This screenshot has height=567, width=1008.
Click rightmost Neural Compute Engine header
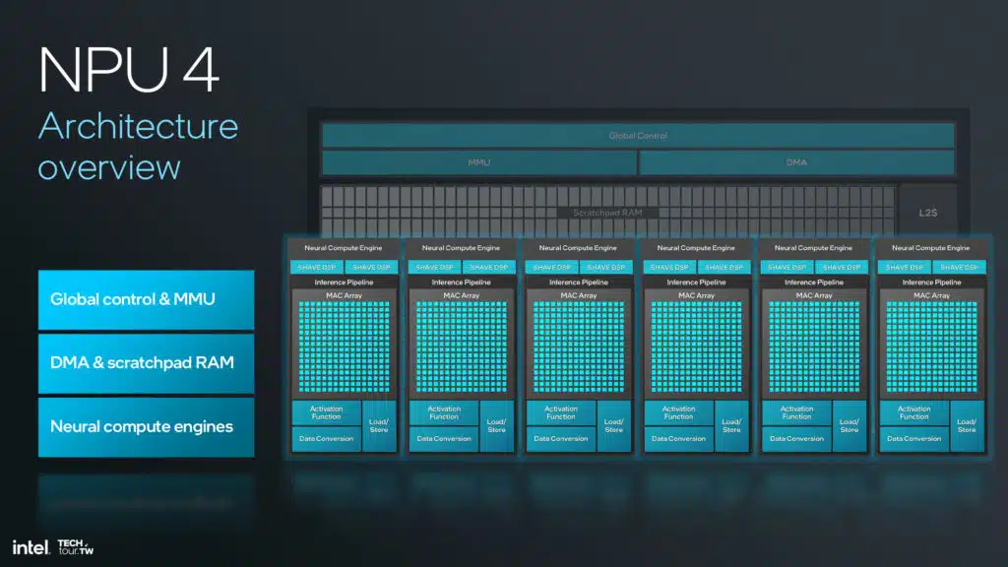[x=931, y=247]
